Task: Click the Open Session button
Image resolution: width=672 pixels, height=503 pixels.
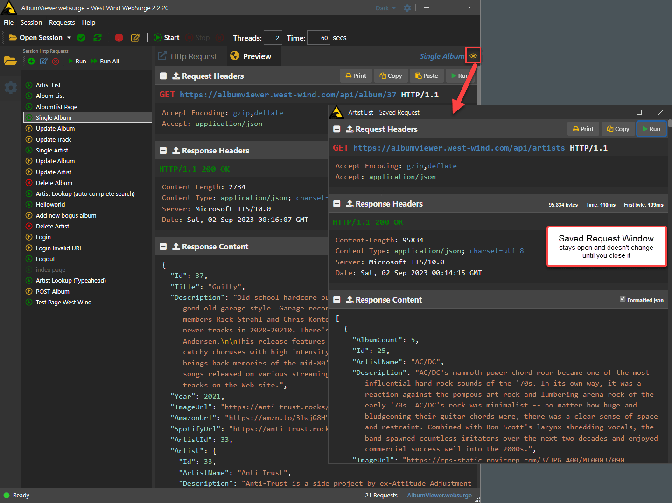Action: tap(36, 38)
